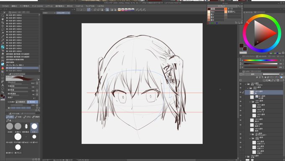Click the delete layer trash icon

pos(283,80)
